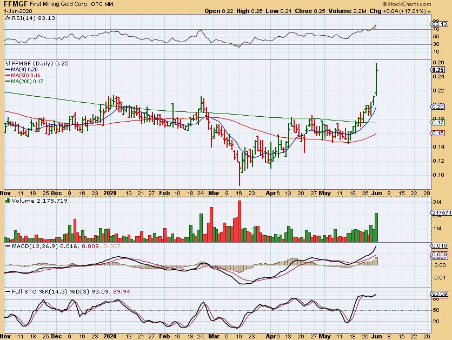Click the boxed 0.16 MA(50) tag on the price axis

pos(438,134)
